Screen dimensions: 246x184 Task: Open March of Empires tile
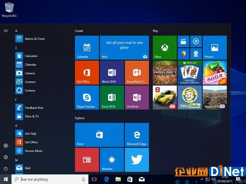[215, 98]
